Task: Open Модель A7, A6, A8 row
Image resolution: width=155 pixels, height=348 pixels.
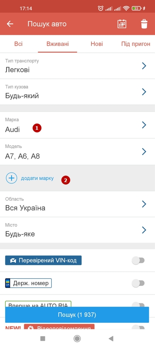Action: tap(78, 152)
